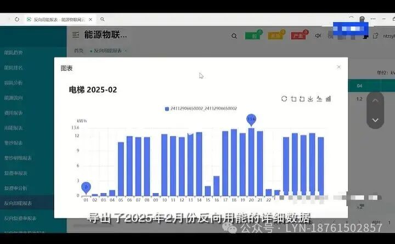Go to the 首页 breadcrumb tab
Screen dimensions: 395x244
pyautogui.click(x=78, y=50)
